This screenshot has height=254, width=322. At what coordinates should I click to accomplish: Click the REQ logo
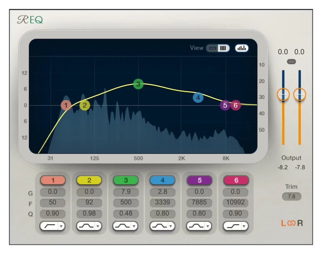[x=30, y=20]
